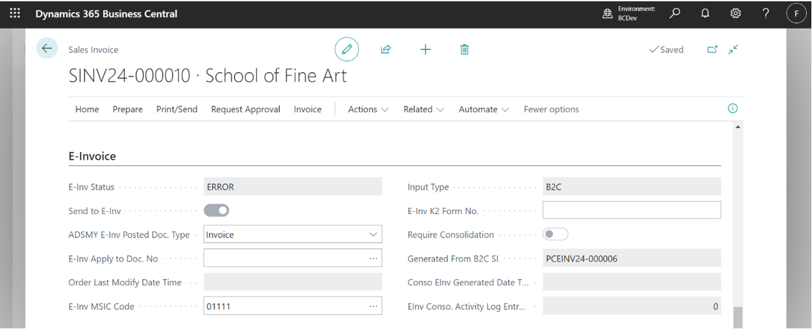Open Request Approval menu
Image resolution: width=812 pixels, height=329 pixels.
click(x=246, y=109)
